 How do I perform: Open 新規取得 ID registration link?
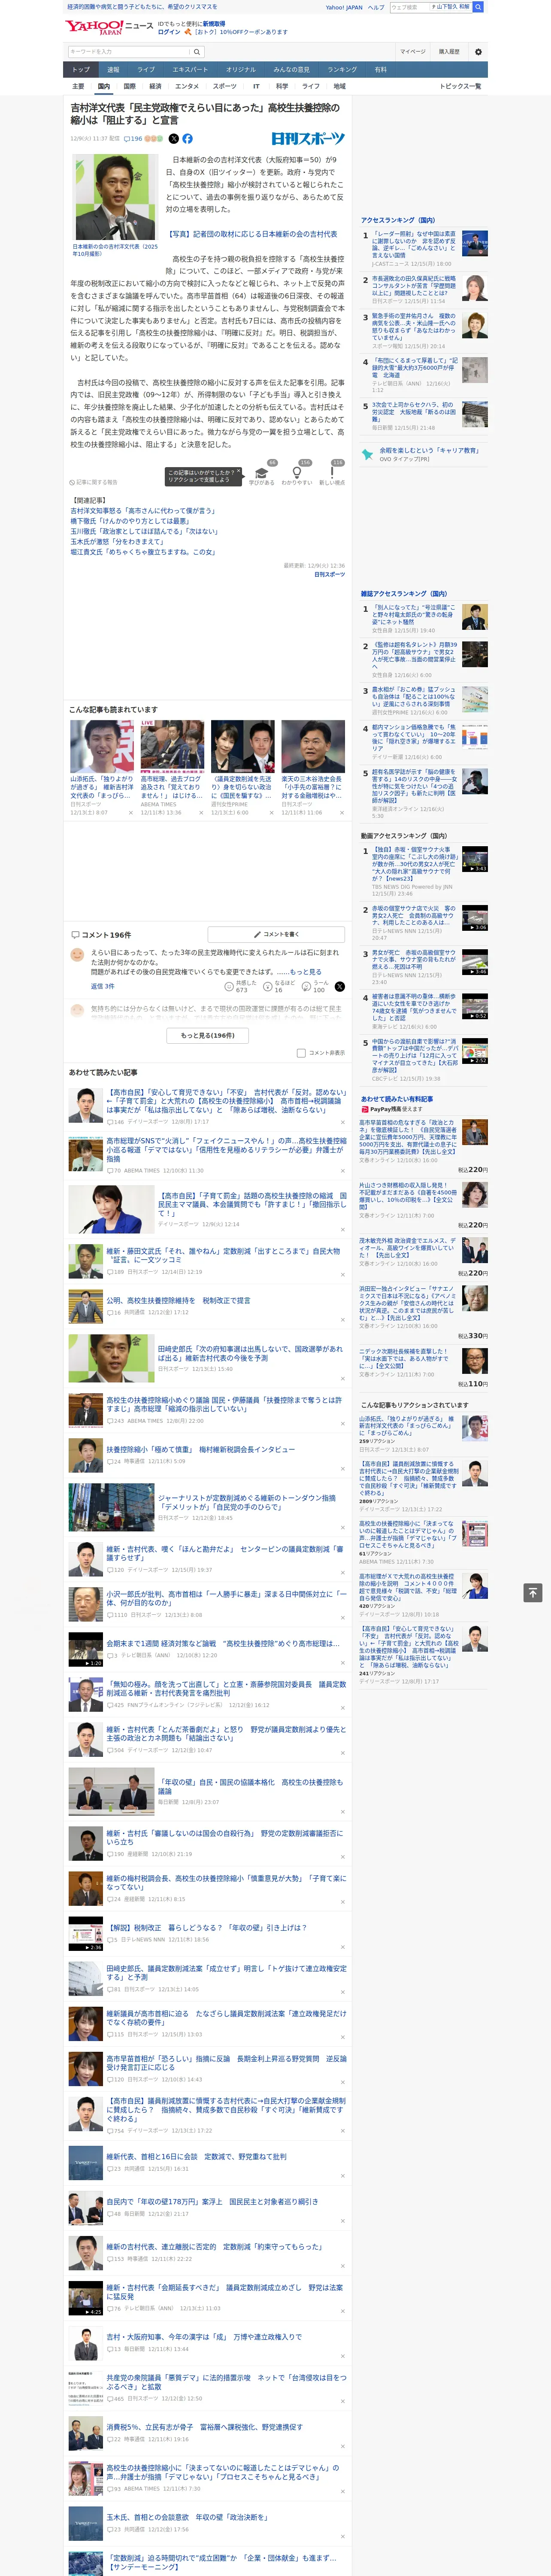tap(214, 23)
